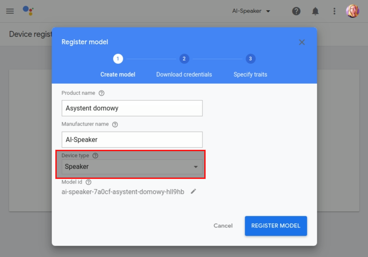
Task: Click the REGISTER MODEL button
Action: (x=276, y=226)
